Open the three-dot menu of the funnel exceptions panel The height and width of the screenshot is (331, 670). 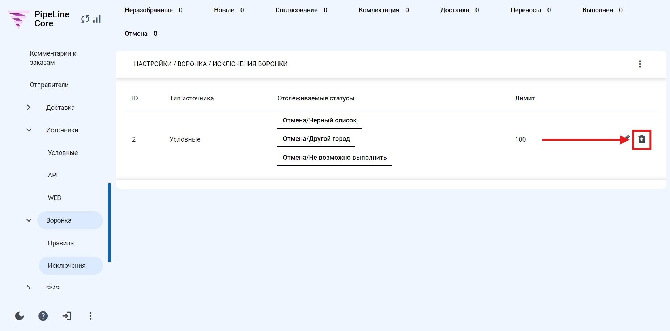click(640, 64)
